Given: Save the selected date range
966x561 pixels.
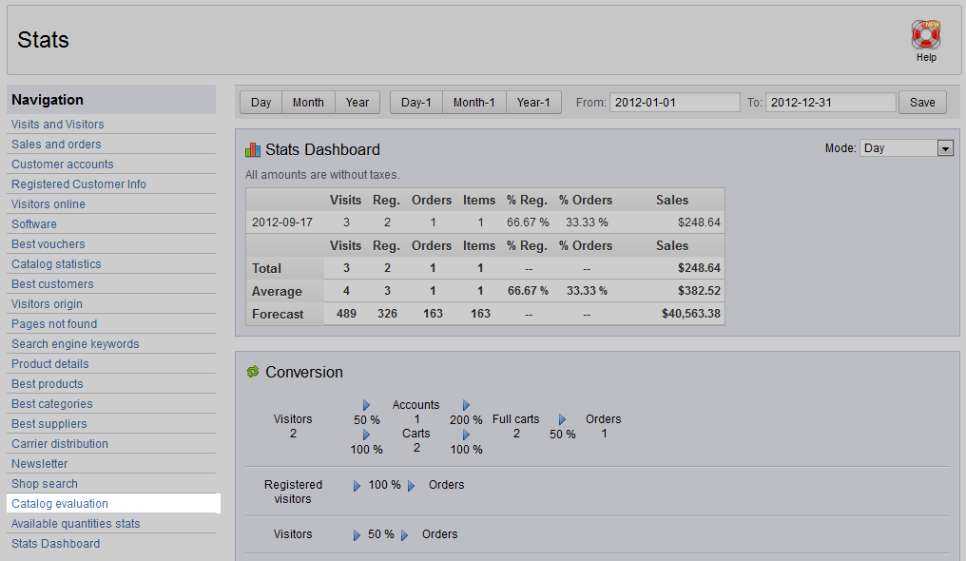Looking at the screenshot, I should pos(922,103).
